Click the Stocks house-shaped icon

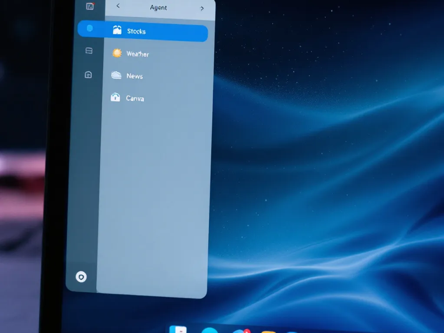117,30
